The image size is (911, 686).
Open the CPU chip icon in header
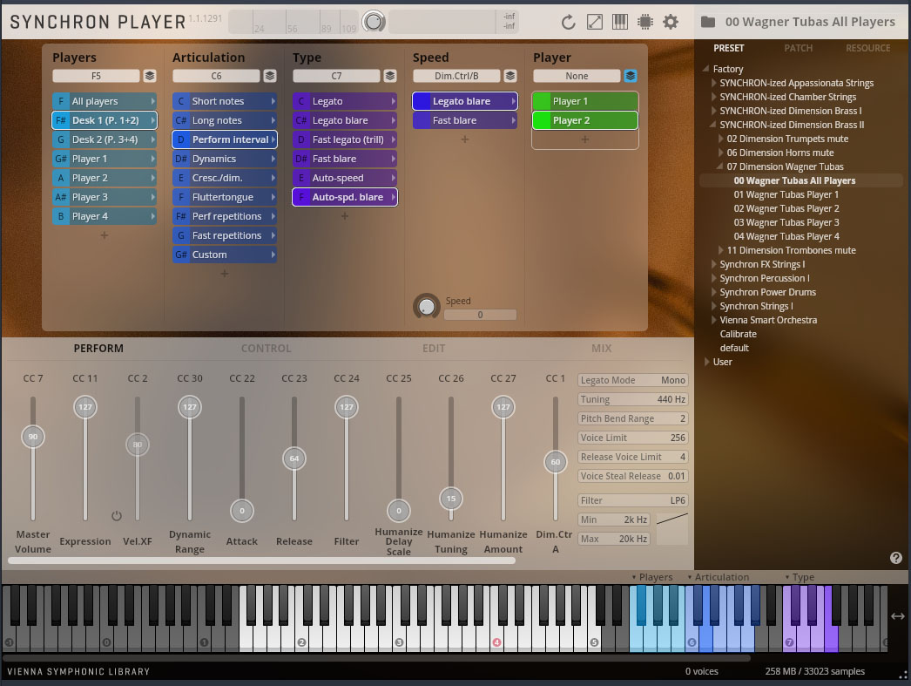[644, 22]
